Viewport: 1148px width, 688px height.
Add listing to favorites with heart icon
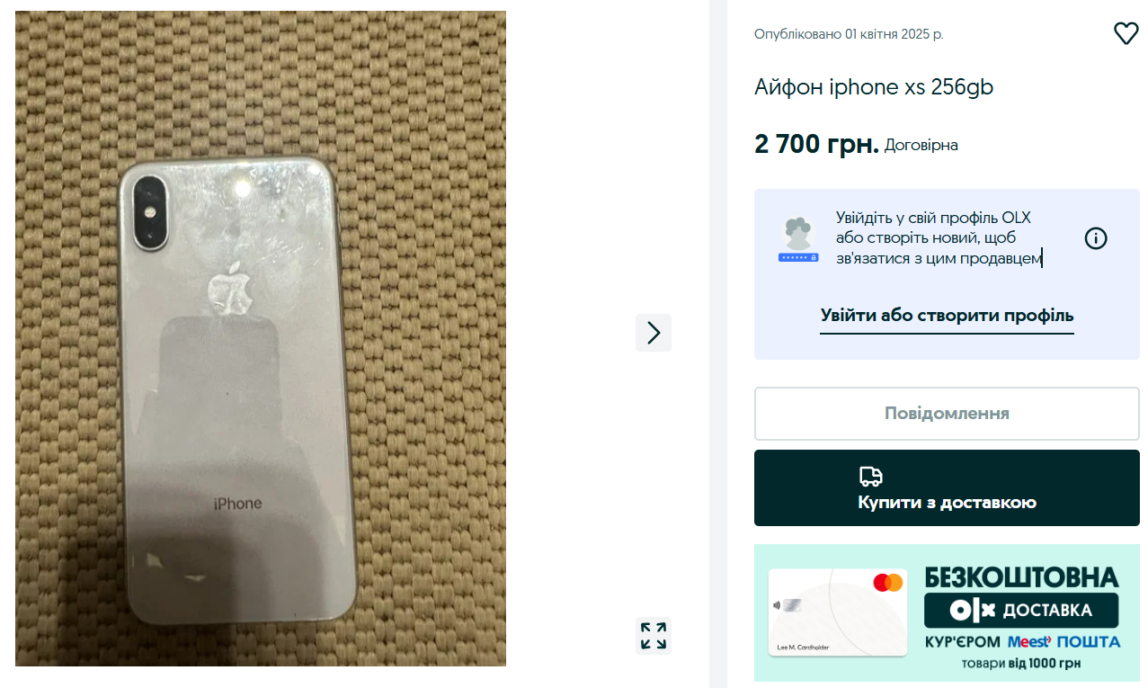point(1126,34)
